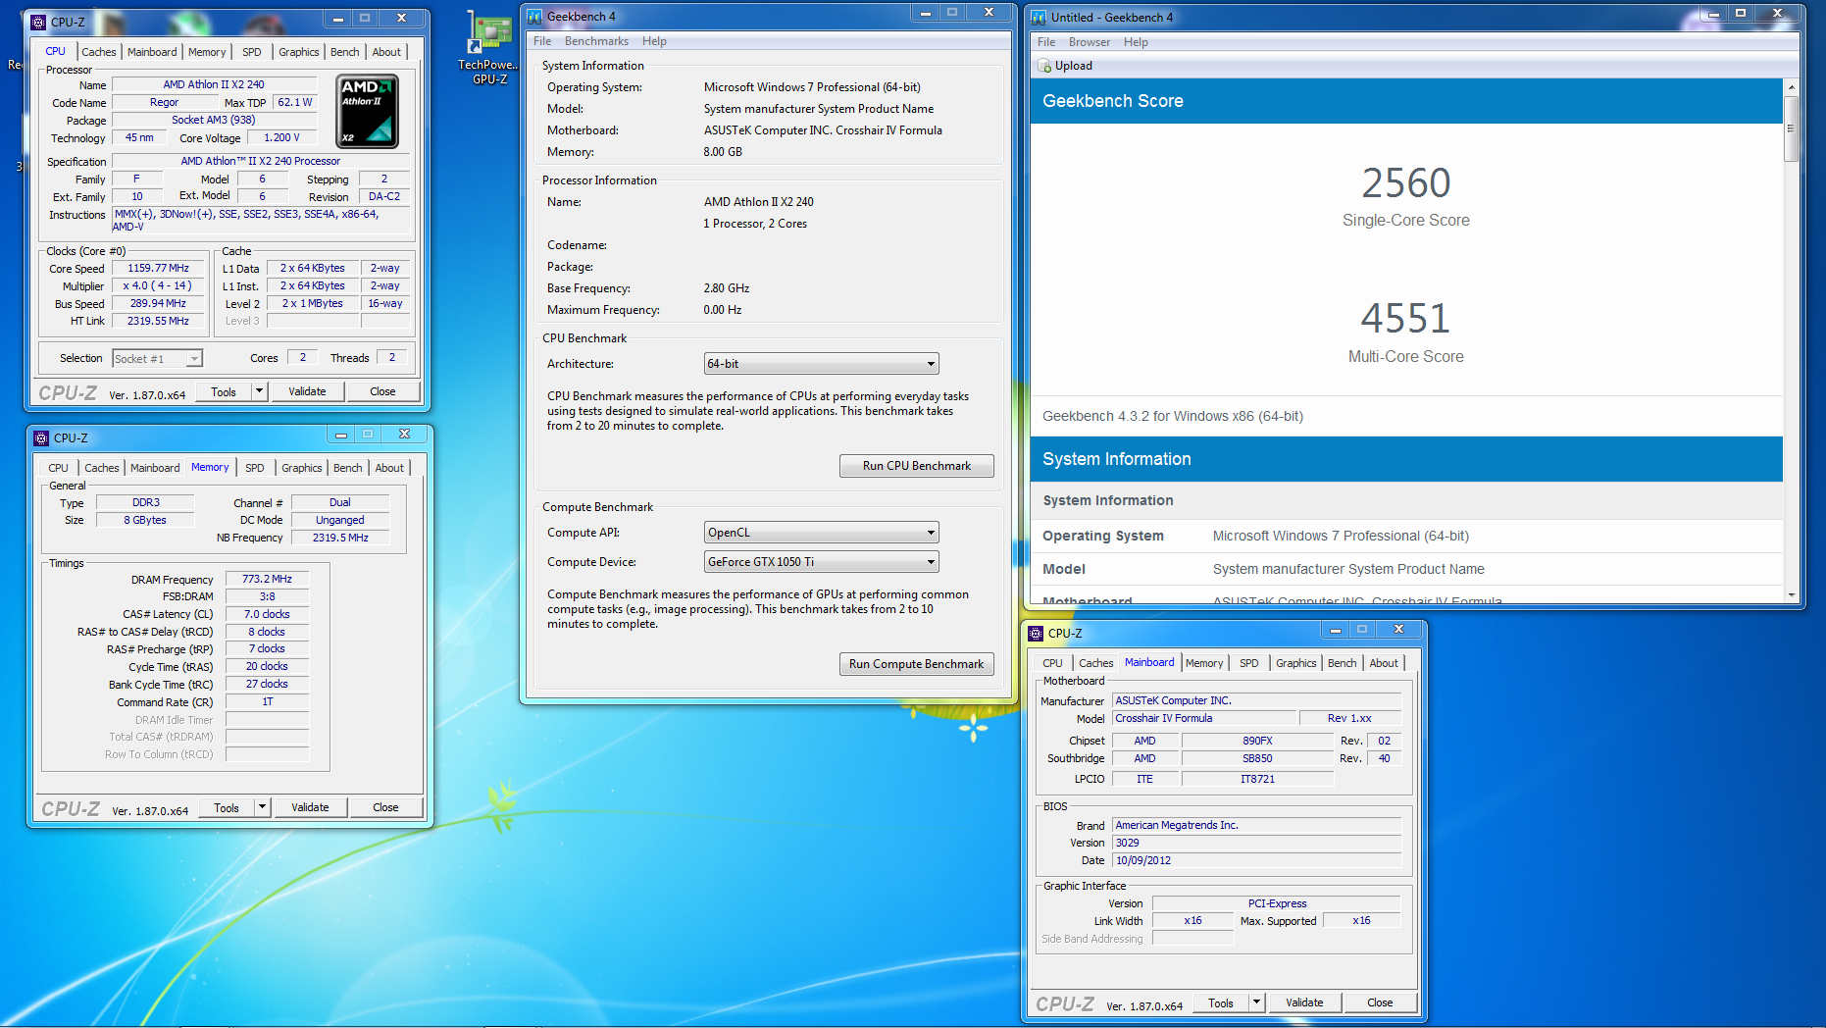This screenshot has height=1028, width=1826.
Task: Switch to Graphics tab in top CPU-Z window
Action: tap(299, 52)
